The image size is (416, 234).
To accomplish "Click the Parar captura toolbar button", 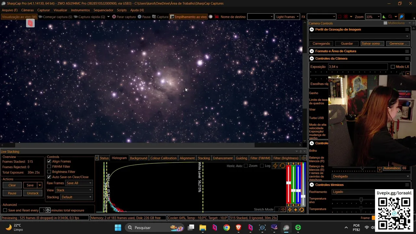I will tap(124, 17).
